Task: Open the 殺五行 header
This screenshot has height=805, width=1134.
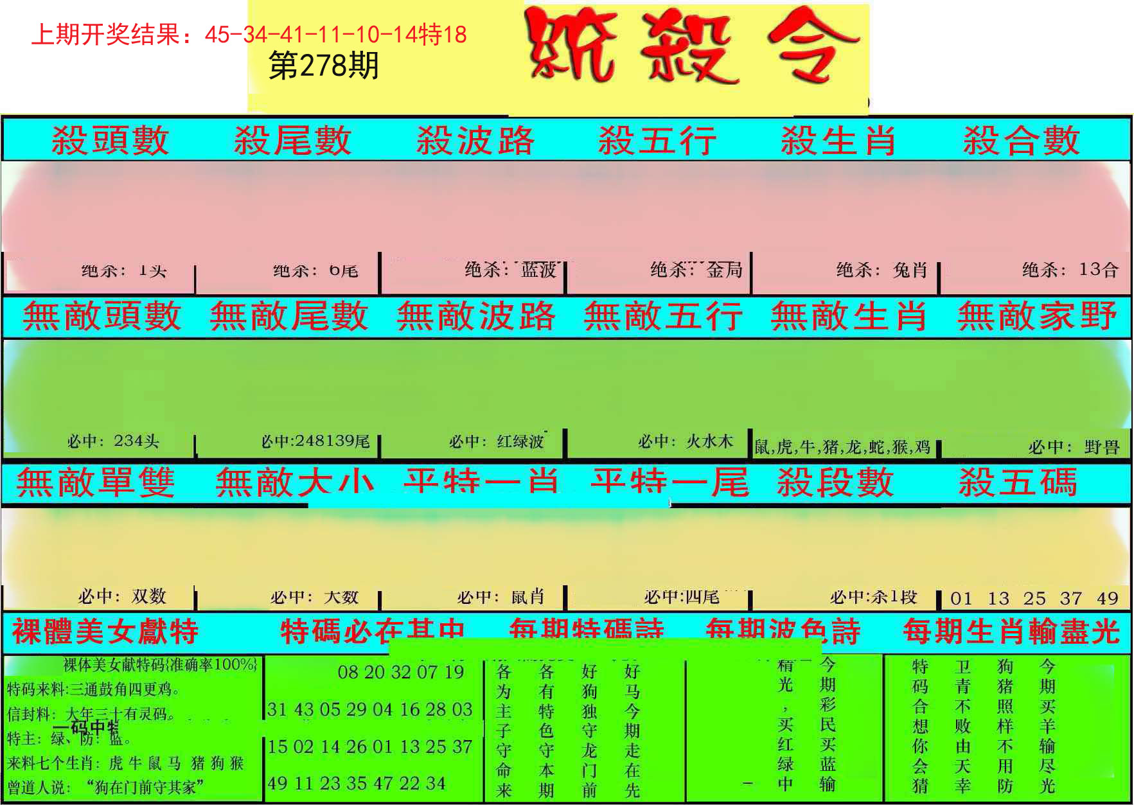Action: click(x=657, y=141)
